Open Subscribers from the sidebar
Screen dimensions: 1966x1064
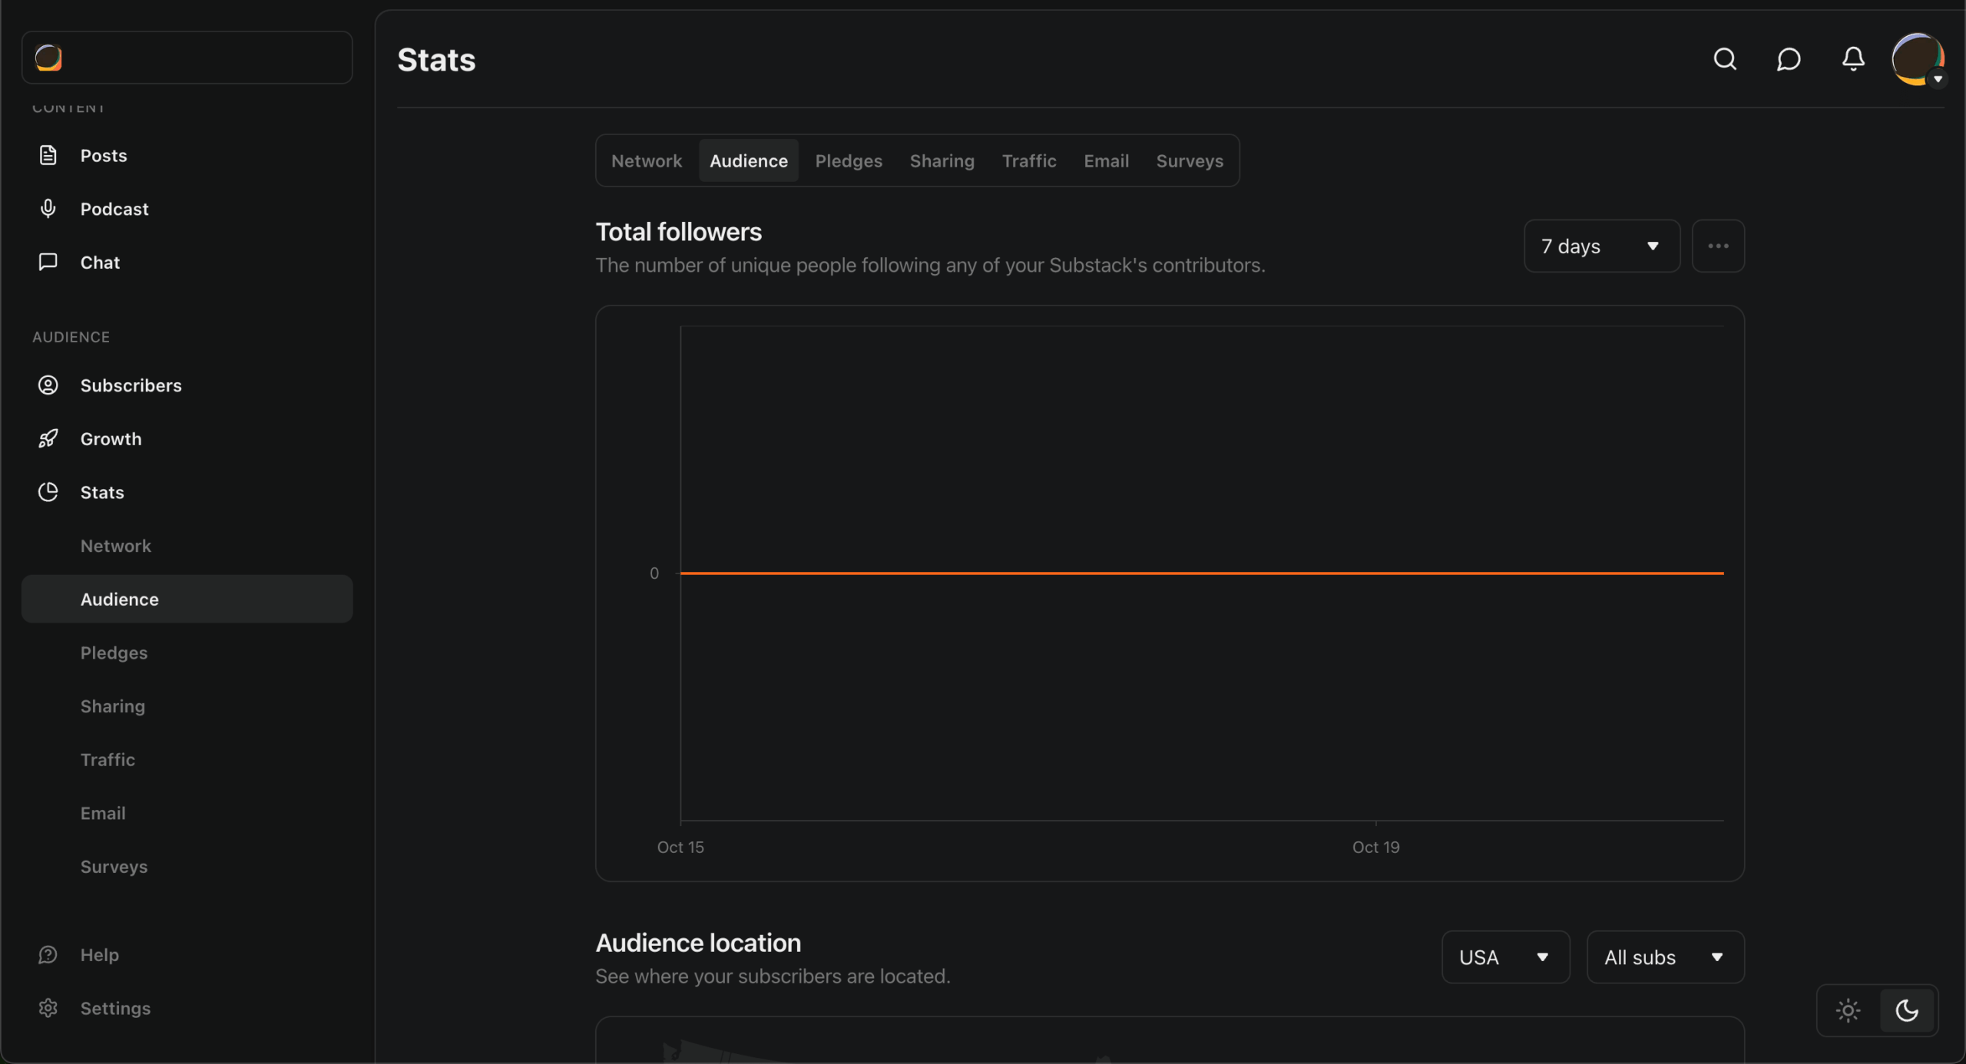pyautogui.click(x=131, y=385)
